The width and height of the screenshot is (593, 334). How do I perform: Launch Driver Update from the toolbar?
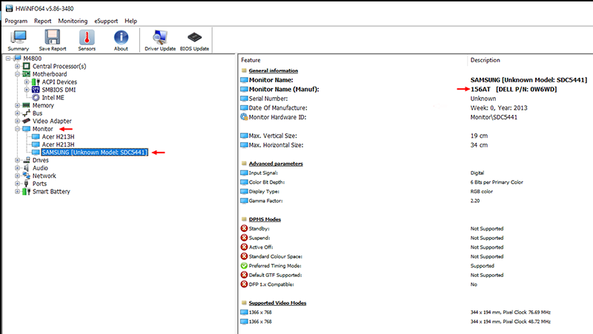pyautogui.click(x=160, y=38)
